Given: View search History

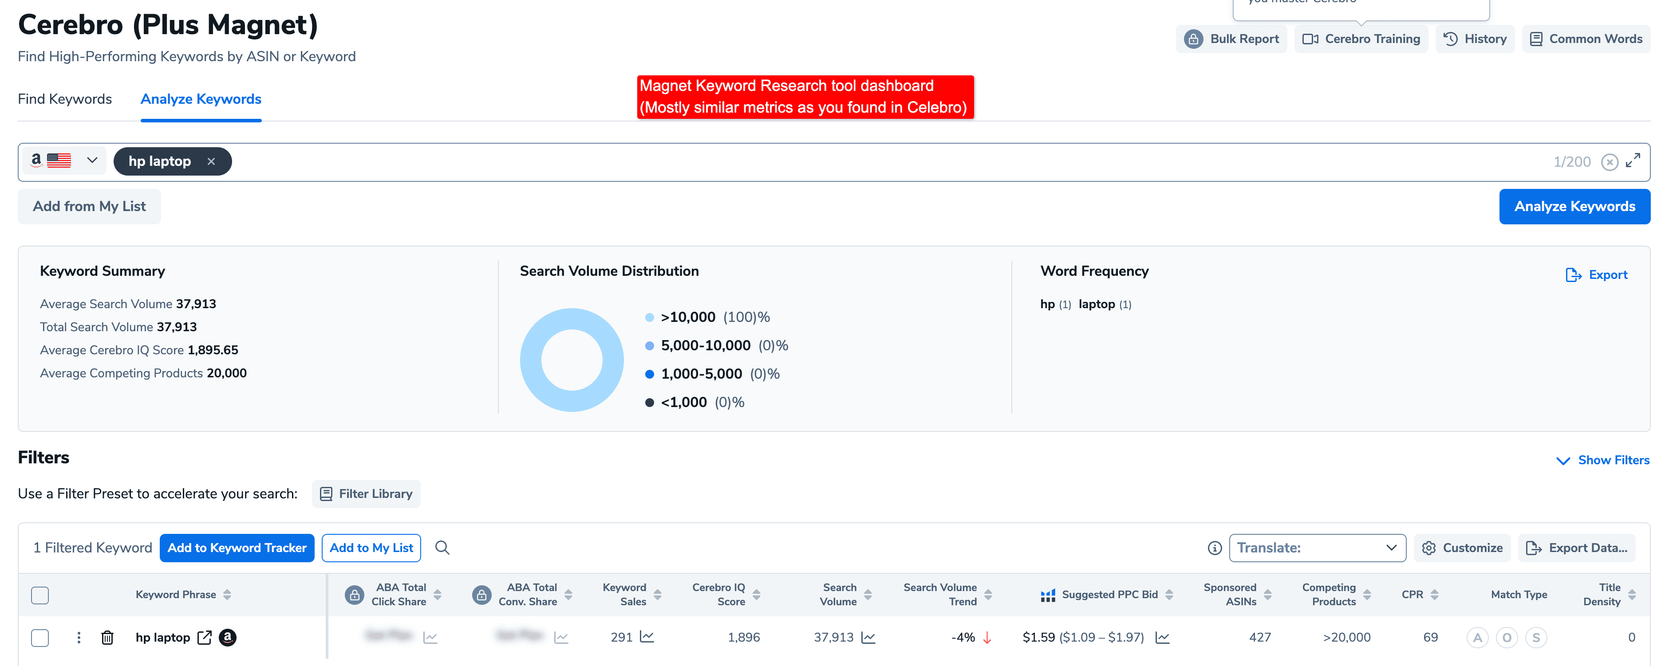Looking at the screenshot, I should pyautogui.click(x=1475, y=39).
